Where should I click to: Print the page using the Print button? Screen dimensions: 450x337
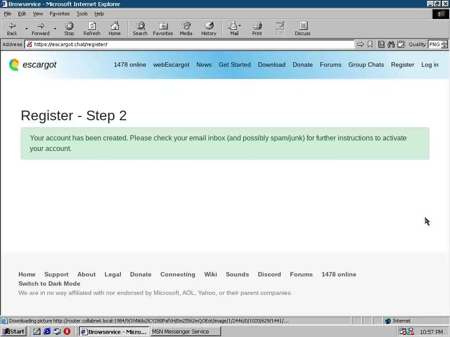257,29
